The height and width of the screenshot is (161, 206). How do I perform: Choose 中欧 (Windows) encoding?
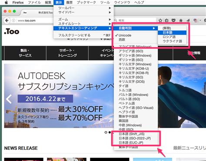(136, 125)
